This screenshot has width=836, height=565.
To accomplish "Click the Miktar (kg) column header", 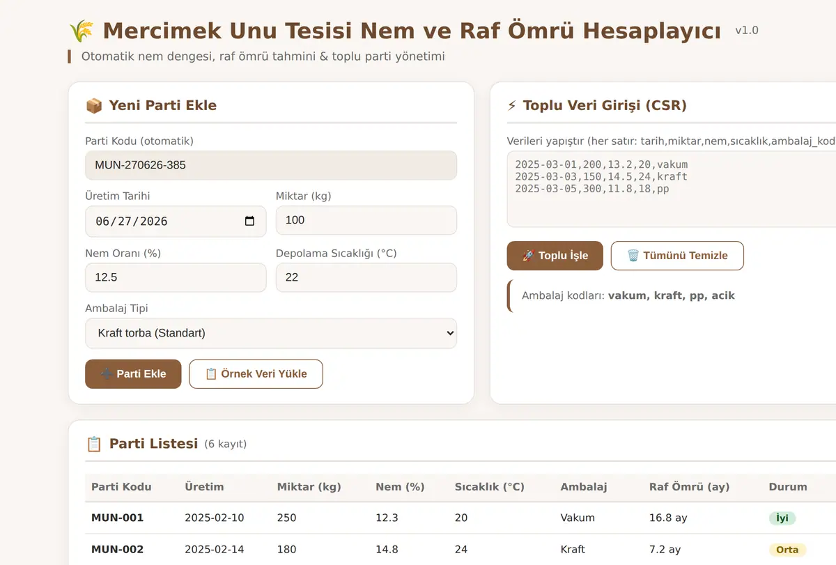I will click(x=309, y=487).
